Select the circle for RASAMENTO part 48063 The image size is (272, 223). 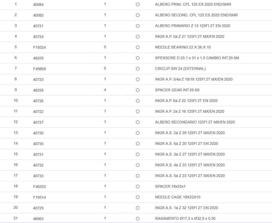(138, 219)
